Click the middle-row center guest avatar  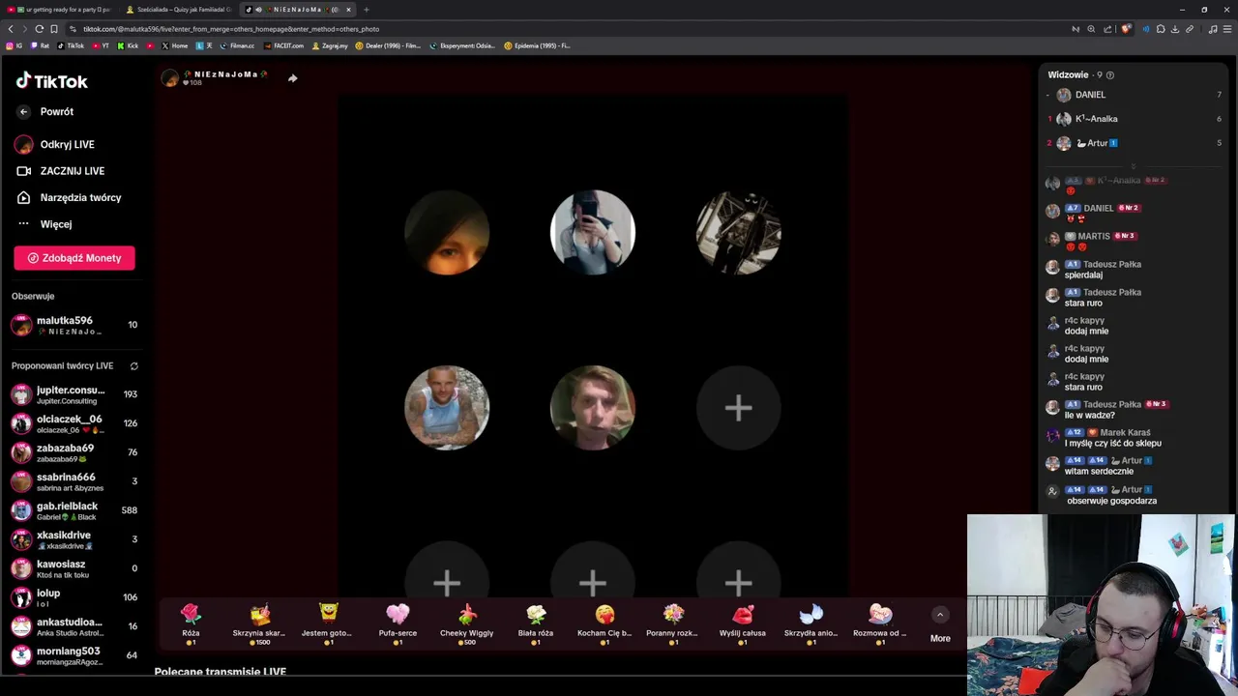[593, 408]
